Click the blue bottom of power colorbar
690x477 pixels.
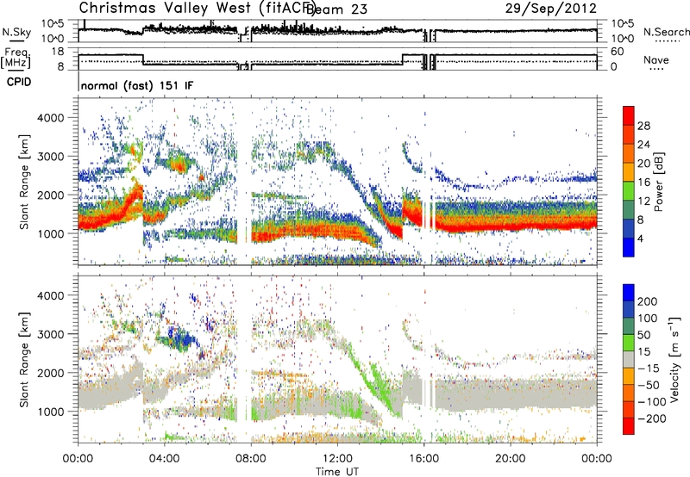[x=629, y=247]
